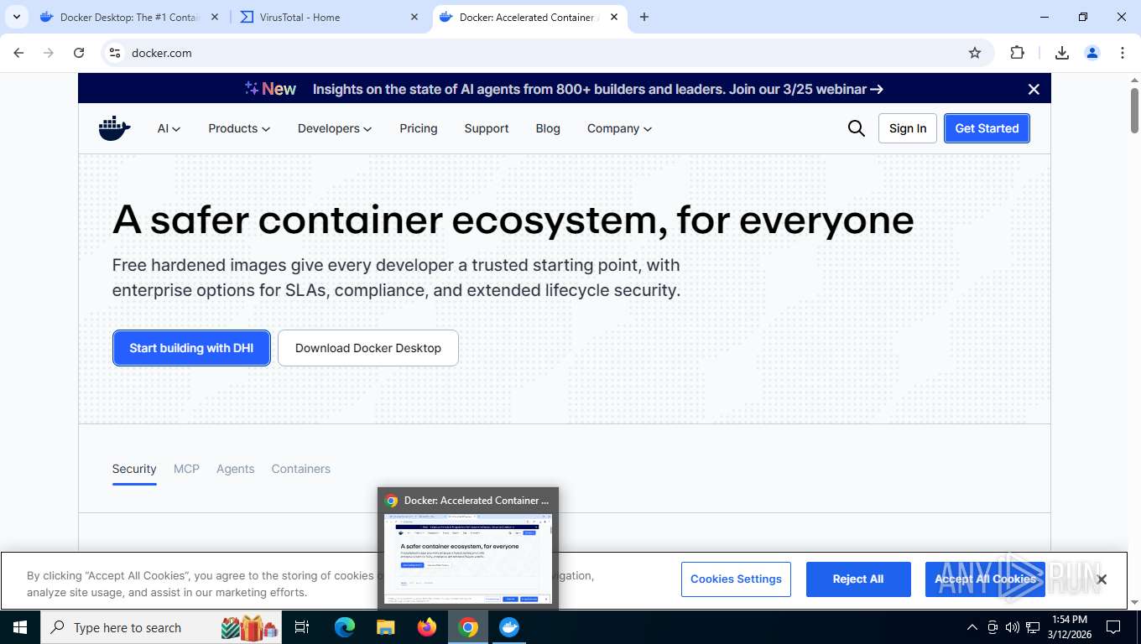Launch Microsoft Edge from the taskbar
The height and width of the screenshot is (644, 1141).
click(345, 627)
